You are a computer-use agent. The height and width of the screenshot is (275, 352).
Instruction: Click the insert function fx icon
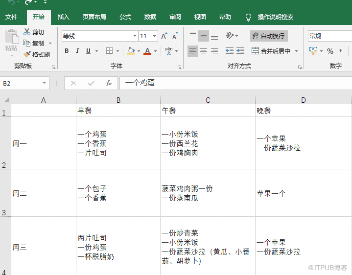tap(109, 83)
